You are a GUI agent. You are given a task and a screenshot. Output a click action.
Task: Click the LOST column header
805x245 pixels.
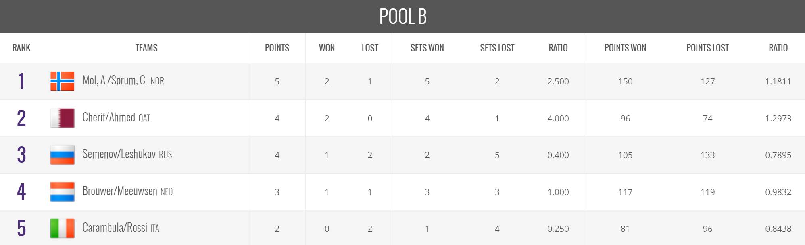(x=370, y=48)
